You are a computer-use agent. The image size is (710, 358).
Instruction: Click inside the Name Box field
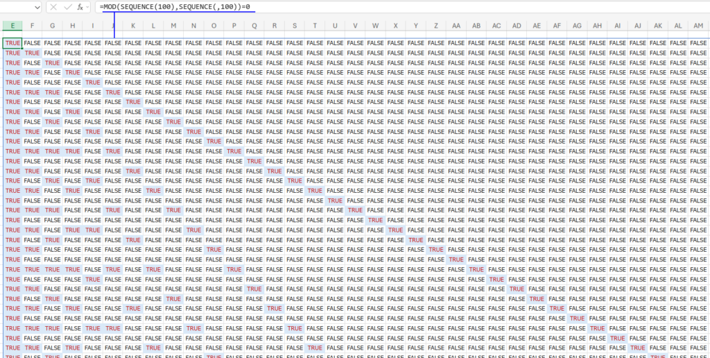pyautogui.click(x=17, y=7)
